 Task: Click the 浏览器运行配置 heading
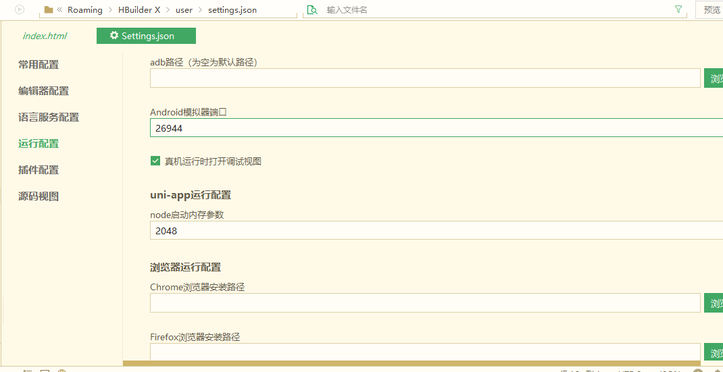pos(185,267)
